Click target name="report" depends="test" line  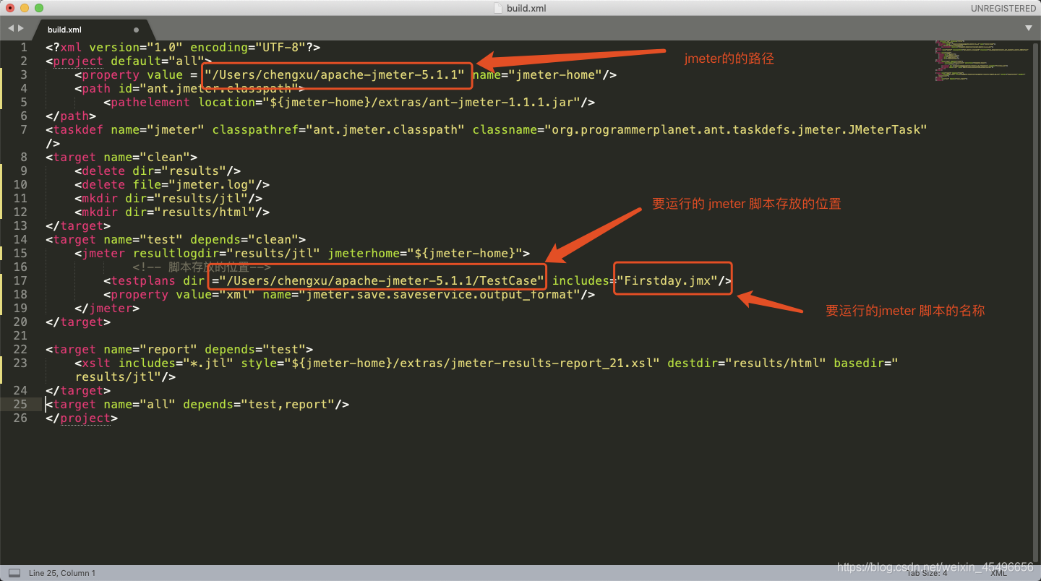pos(179,349)
